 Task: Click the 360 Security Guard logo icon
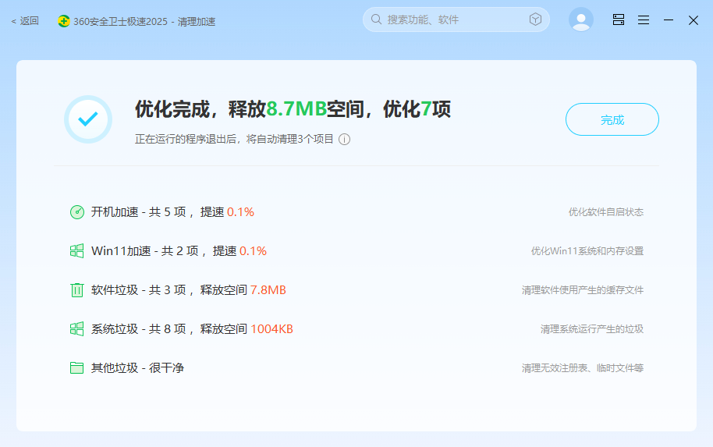[x=64, y=21]
